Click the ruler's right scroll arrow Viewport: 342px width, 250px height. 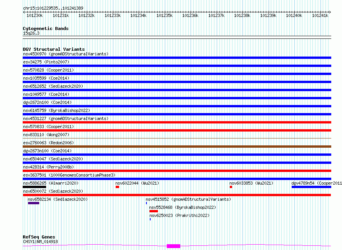[x=330, y=12]
